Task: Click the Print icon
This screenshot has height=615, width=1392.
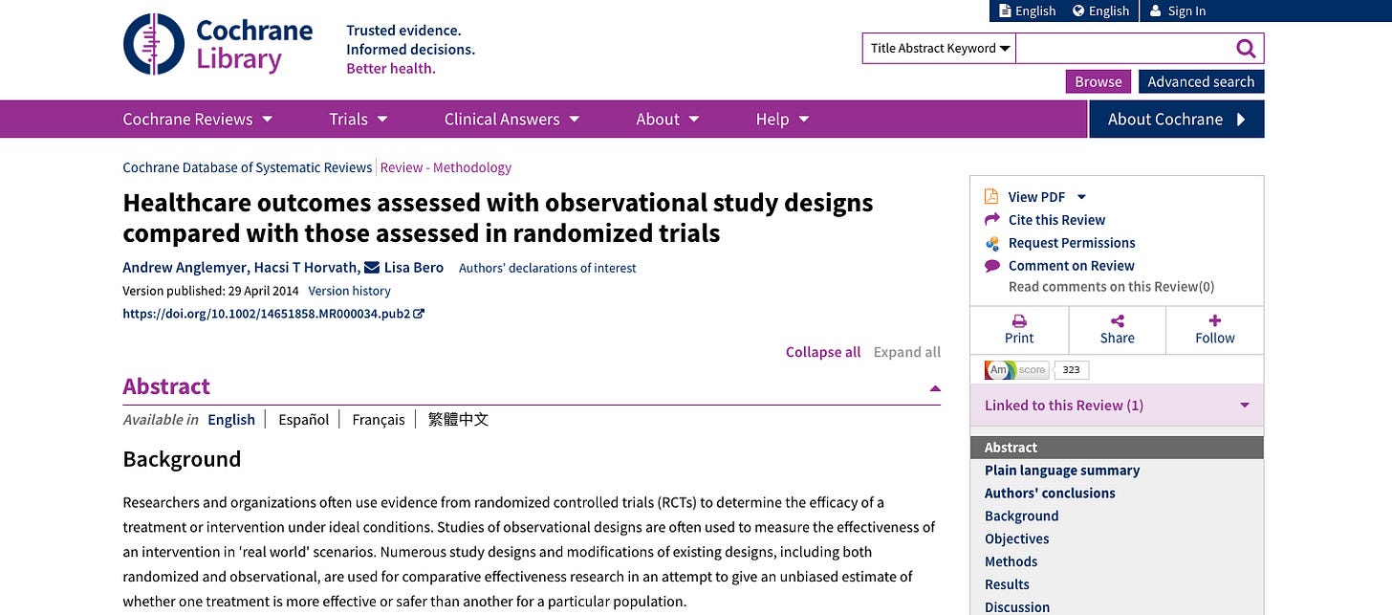Action: [1019, 321]
